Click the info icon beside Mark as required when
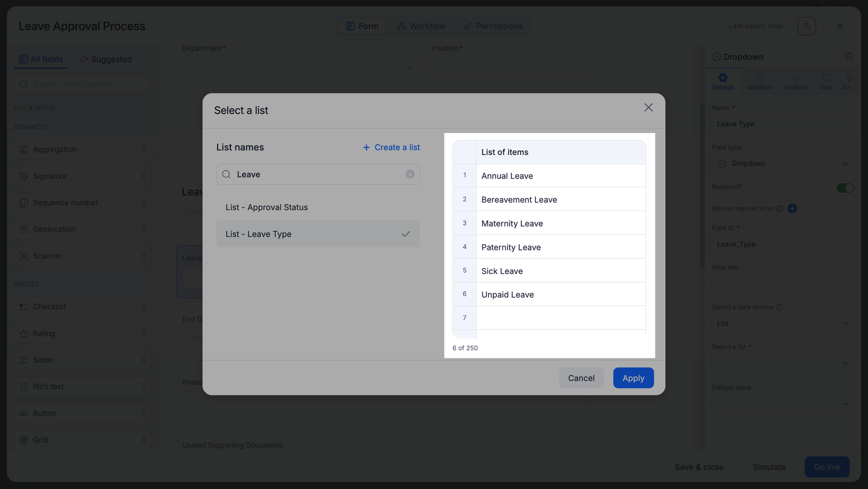868x489 pixels. click(x=779, y=208)
